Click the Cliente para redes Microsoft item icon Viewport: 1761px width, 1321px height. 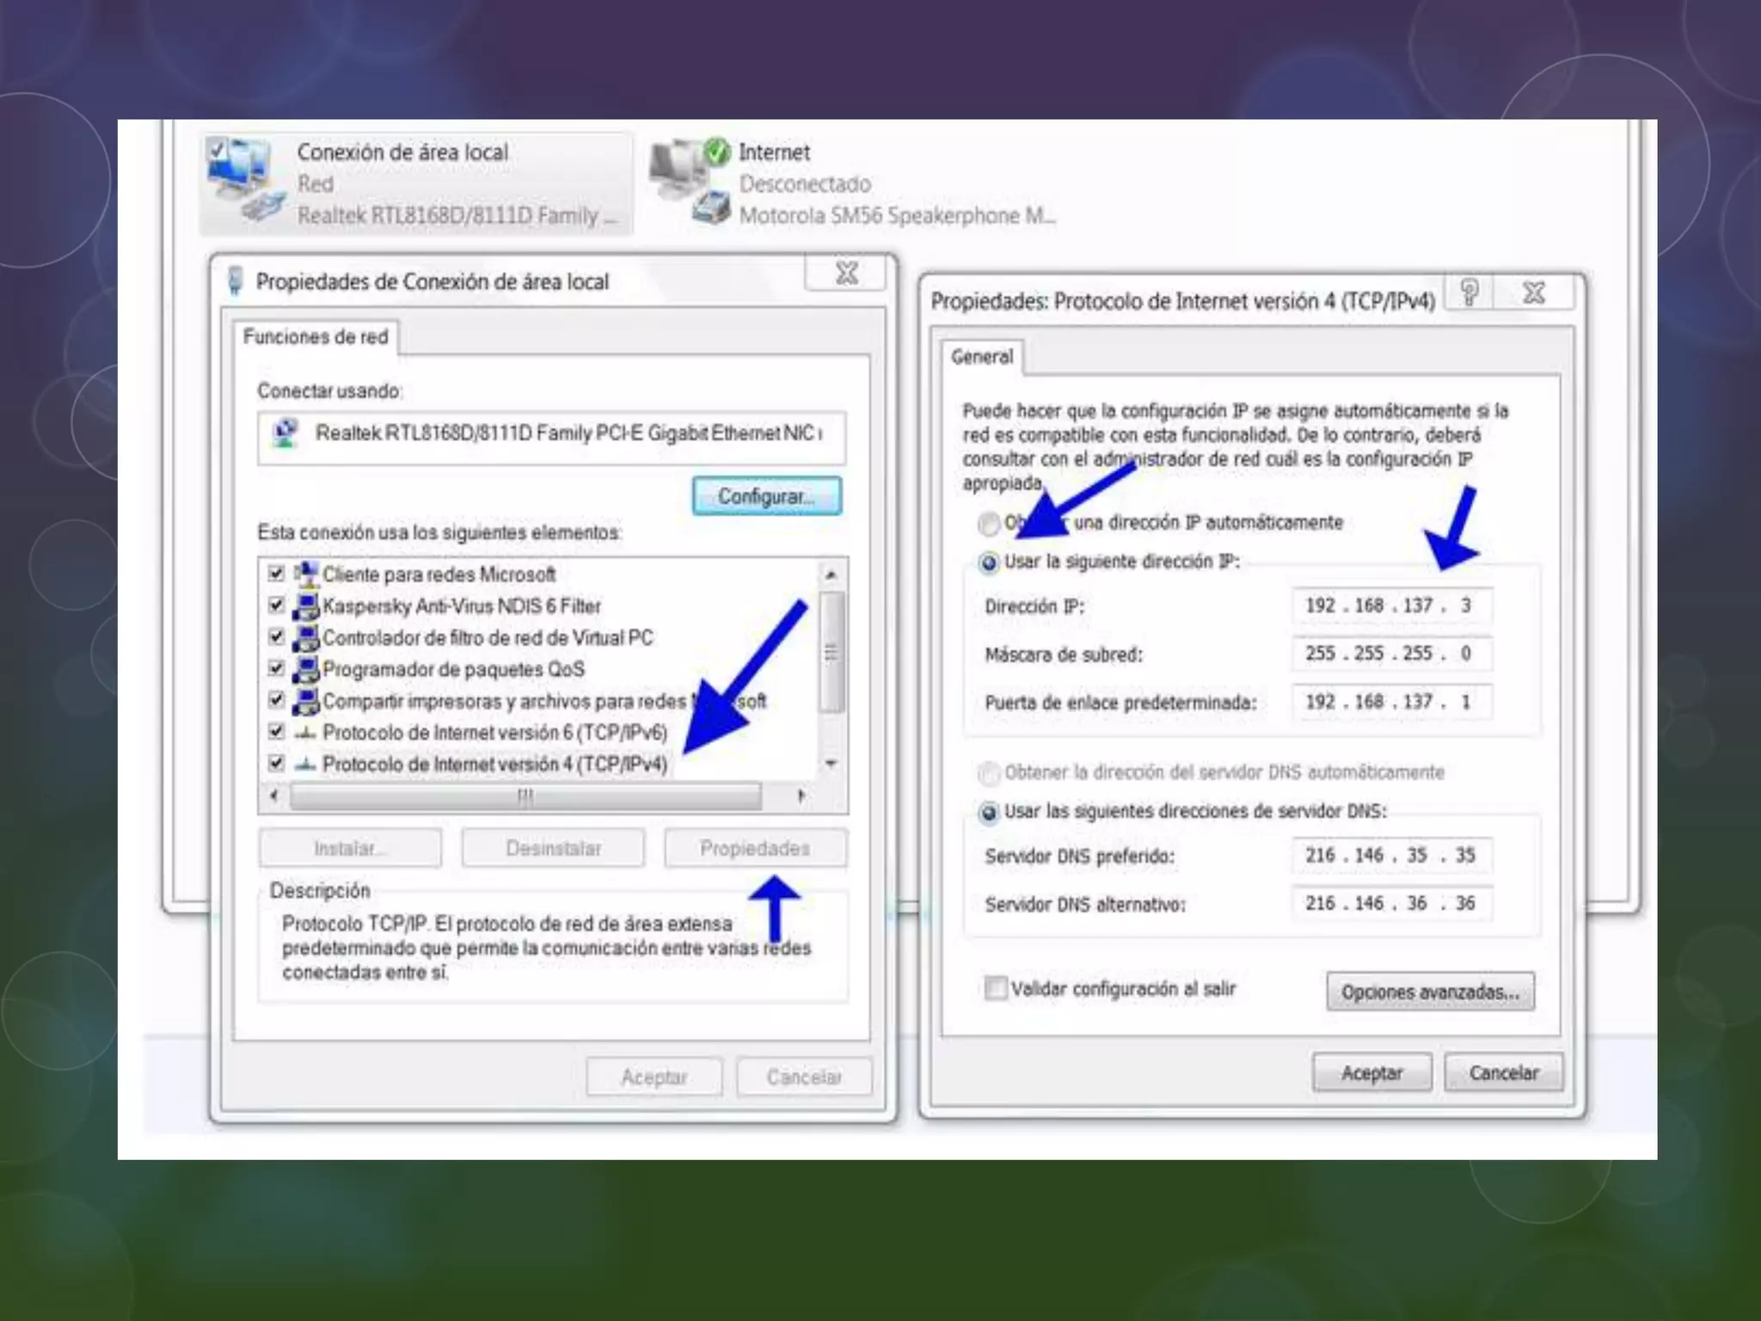306,574
